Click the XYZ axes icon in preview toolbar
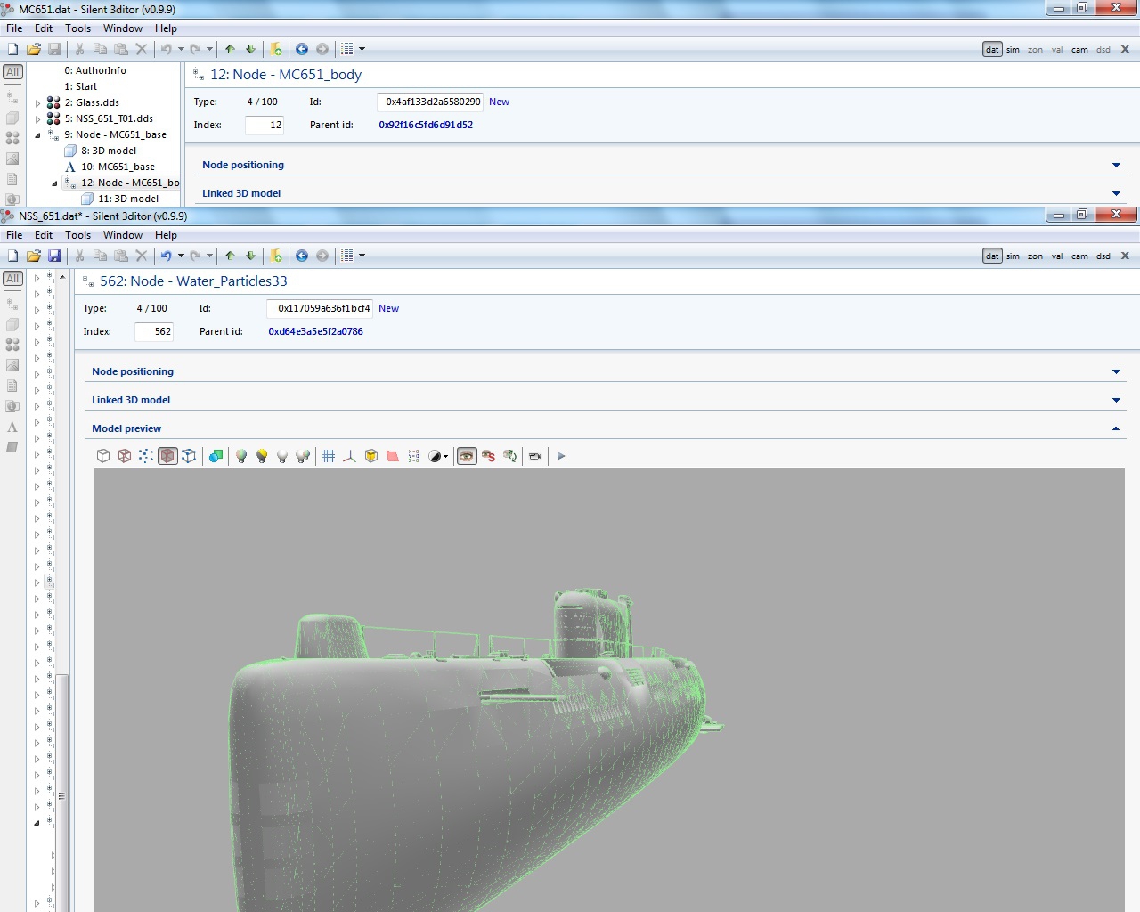This screenshot has height=912, width=1140. tap(349, 456)
